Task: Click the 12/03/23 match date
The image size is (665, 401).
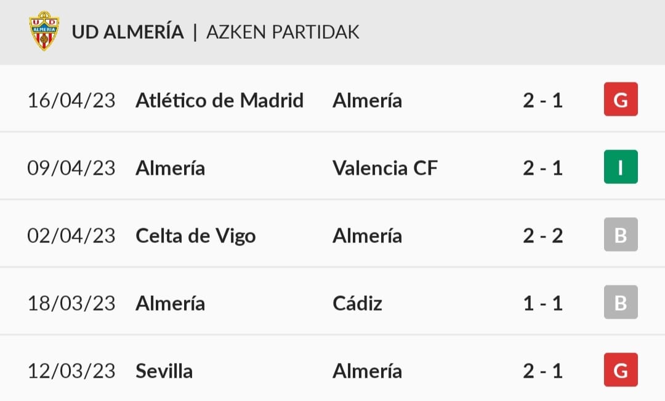Action: point(71,371)
